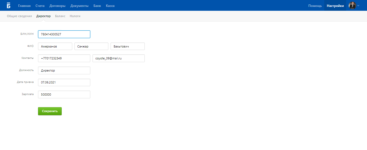This screenshot has width=367, height=150.
Task: Click the Зарплата label text
Action: (x=28, y=94)
